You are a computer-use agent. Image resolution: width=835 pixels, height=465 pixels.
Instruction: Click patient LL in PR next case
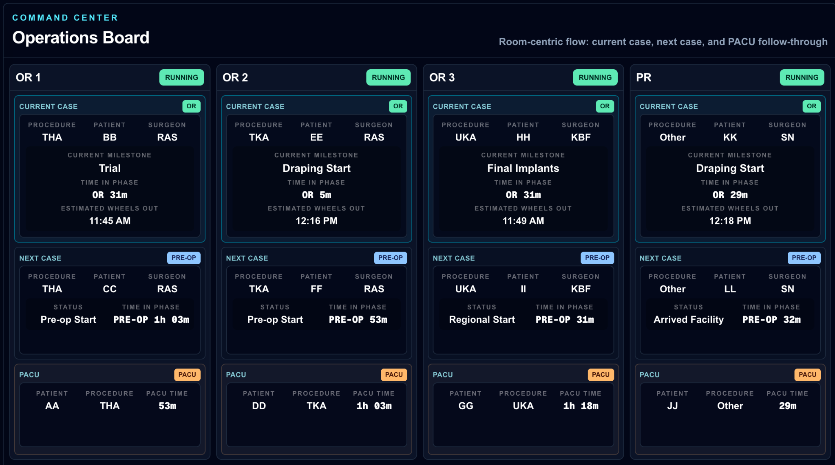pos(730,289)
